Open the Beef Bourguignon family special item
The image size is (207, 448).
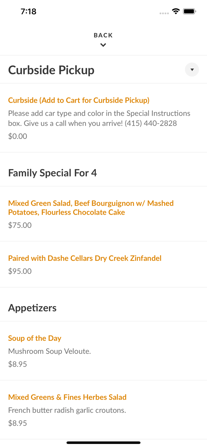(91, 208)
